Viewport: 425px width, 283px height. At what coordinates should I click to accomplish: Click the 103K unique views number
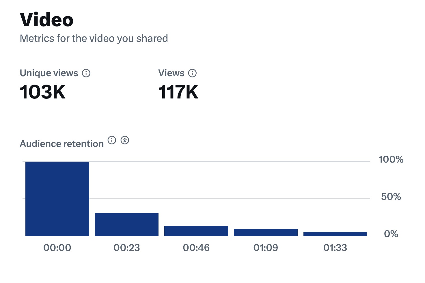(43, 92)
